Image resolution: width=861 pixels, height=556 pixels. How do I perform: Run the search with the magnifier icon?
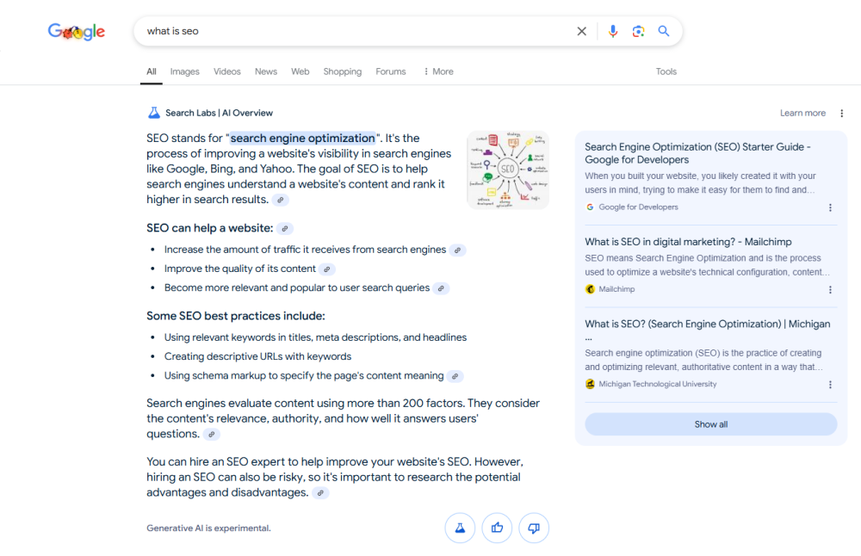click(664, 31)
